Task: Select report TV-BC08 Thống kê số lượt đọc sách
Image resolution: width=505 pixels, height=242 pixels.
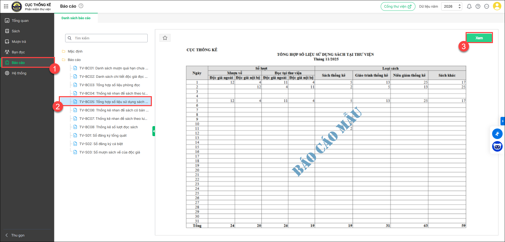Action: (x=109, y=127)
